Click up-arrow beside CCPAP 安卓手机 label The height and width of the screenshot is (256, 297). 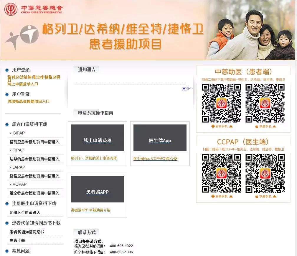coord(231,196)
